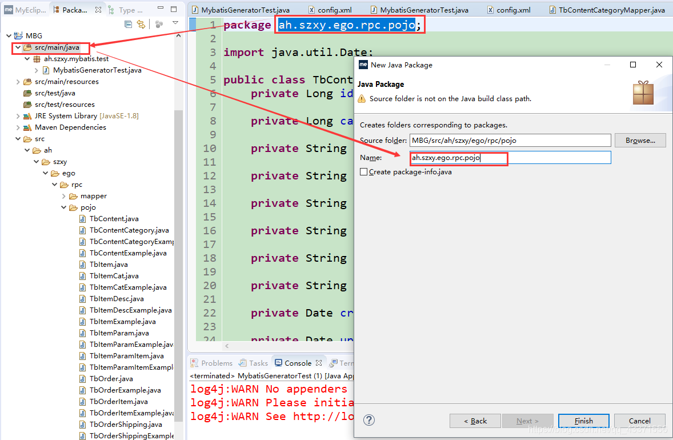This screenshot has height=440, width=673.
Task: Click the Console tab icon
Action: click(x=279, y=363)
